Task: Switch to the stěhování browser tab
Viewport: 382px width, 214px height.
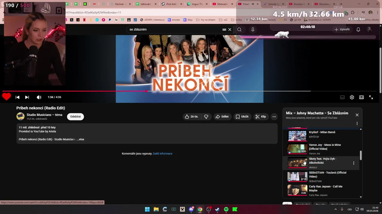Action: (146, 4)
